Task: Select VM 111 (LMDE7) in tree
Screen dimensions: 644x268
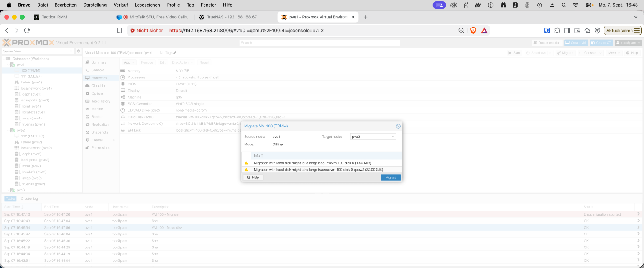Action: tap(31, 77)
